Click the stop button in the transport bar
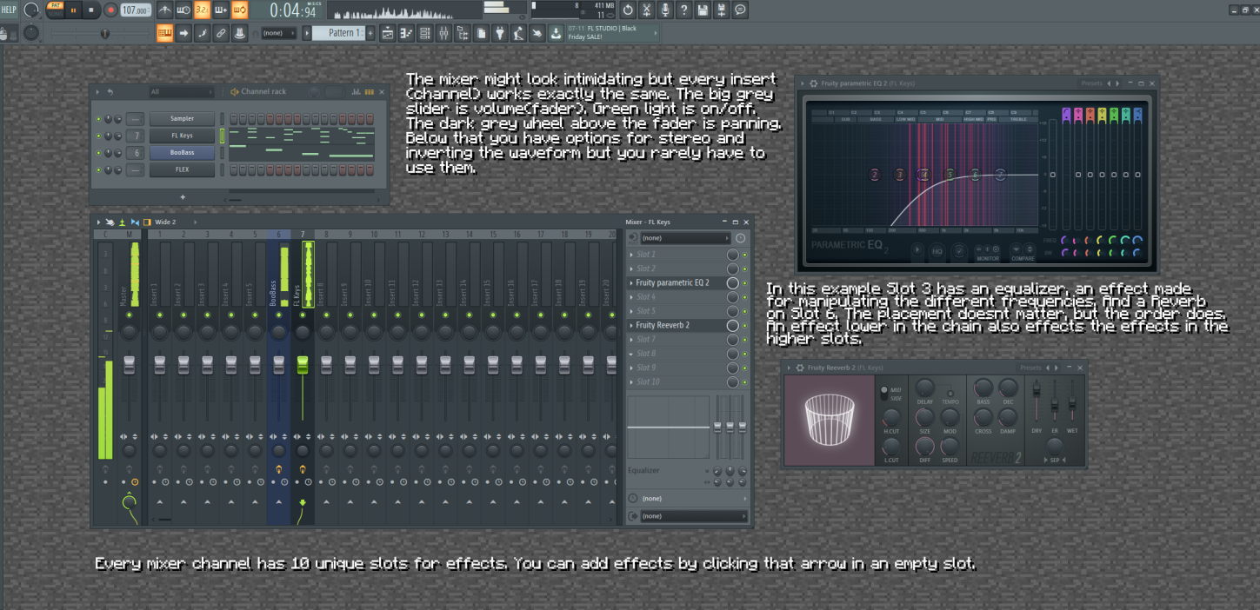 [91, 10]
